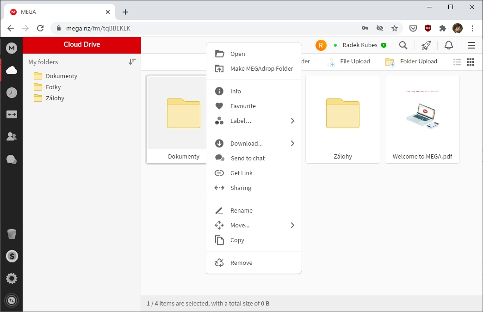483x312 pixels.
Task: Select Dokumenty folder in tree
Action: [56, 76]
